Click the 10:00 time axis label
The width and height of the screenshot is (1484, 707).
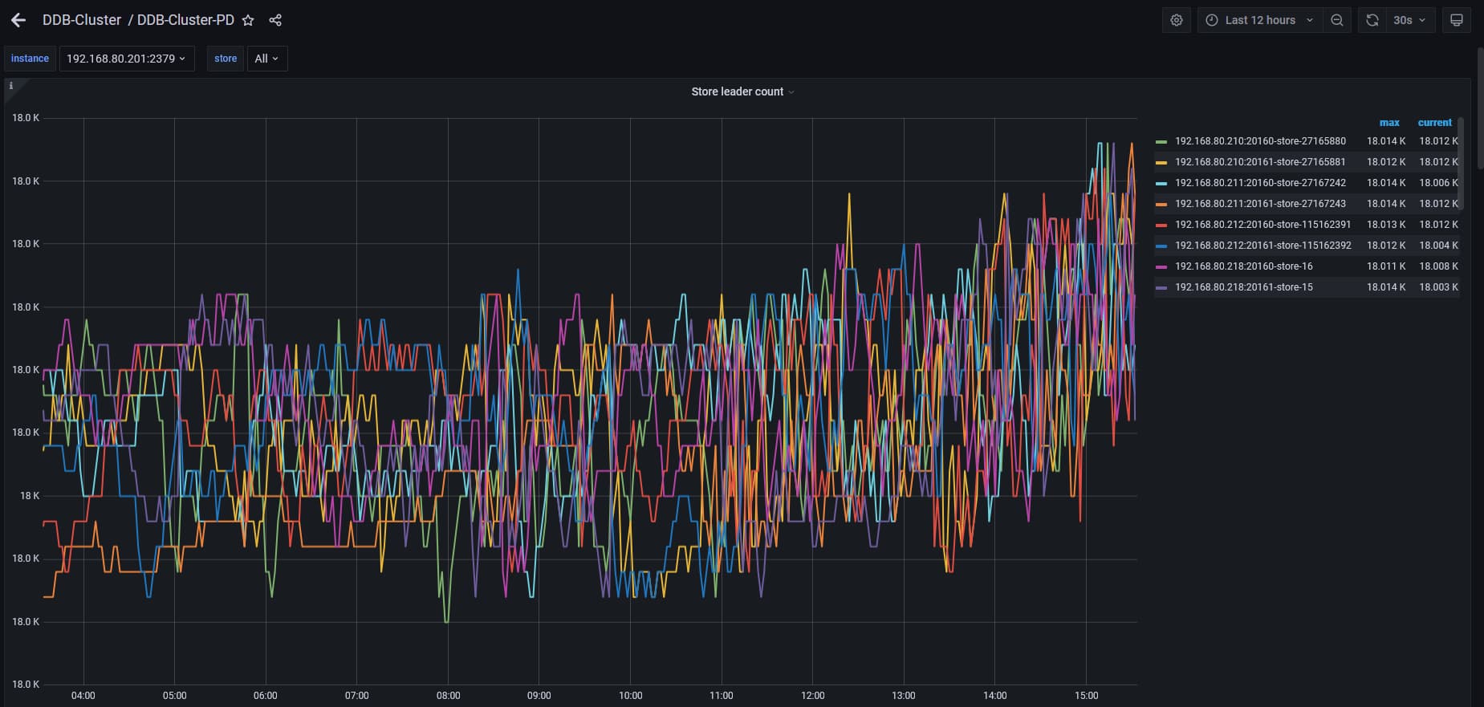[x=630, y=696]
